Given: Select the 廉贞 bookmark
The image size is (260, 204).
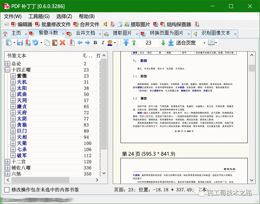Looking at the screenshot, I should [22, 107].
